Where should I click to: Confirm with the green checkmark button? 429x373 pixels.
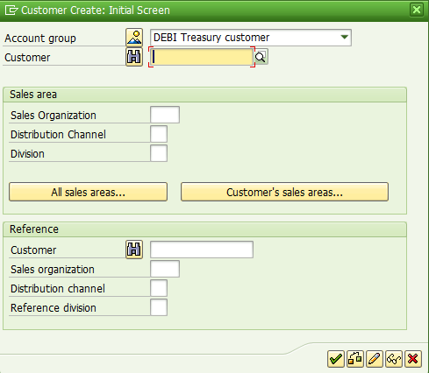click(x=336, y=359)
